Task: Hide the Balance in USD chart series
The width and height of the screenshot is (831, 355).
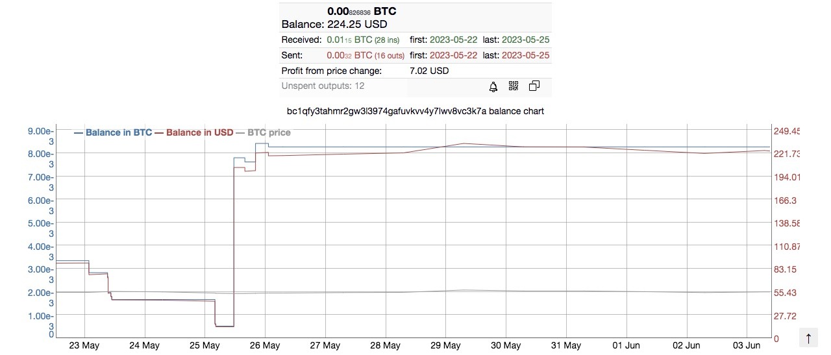Action: pos(193,132)
